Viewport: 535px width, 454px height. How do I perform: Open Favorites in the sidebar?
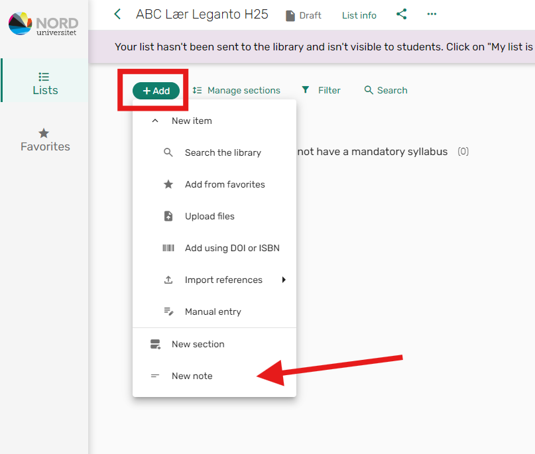tap(45, 139)
